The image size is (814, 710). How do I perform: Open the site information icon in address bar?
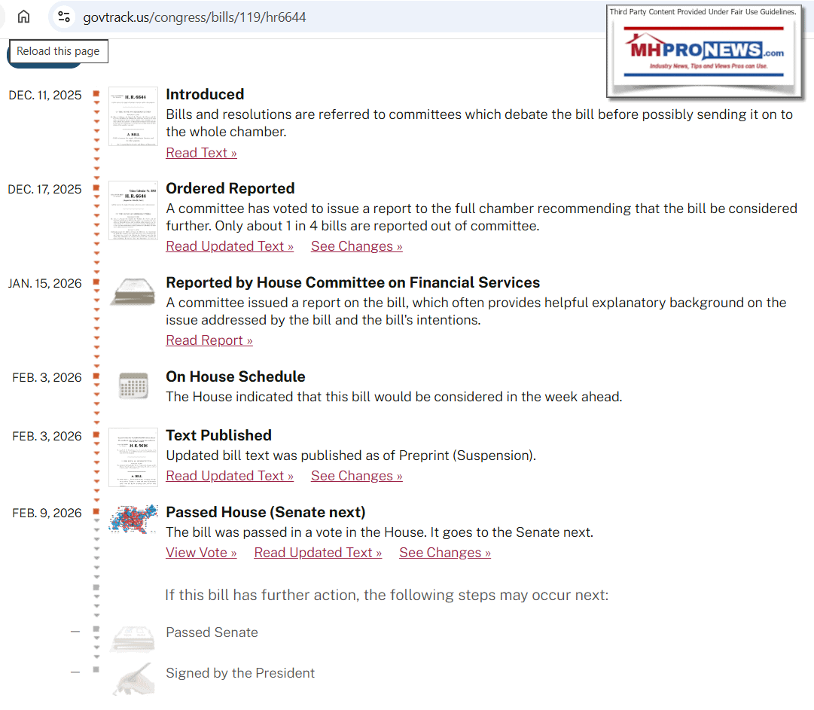click(x=65, y=17)
